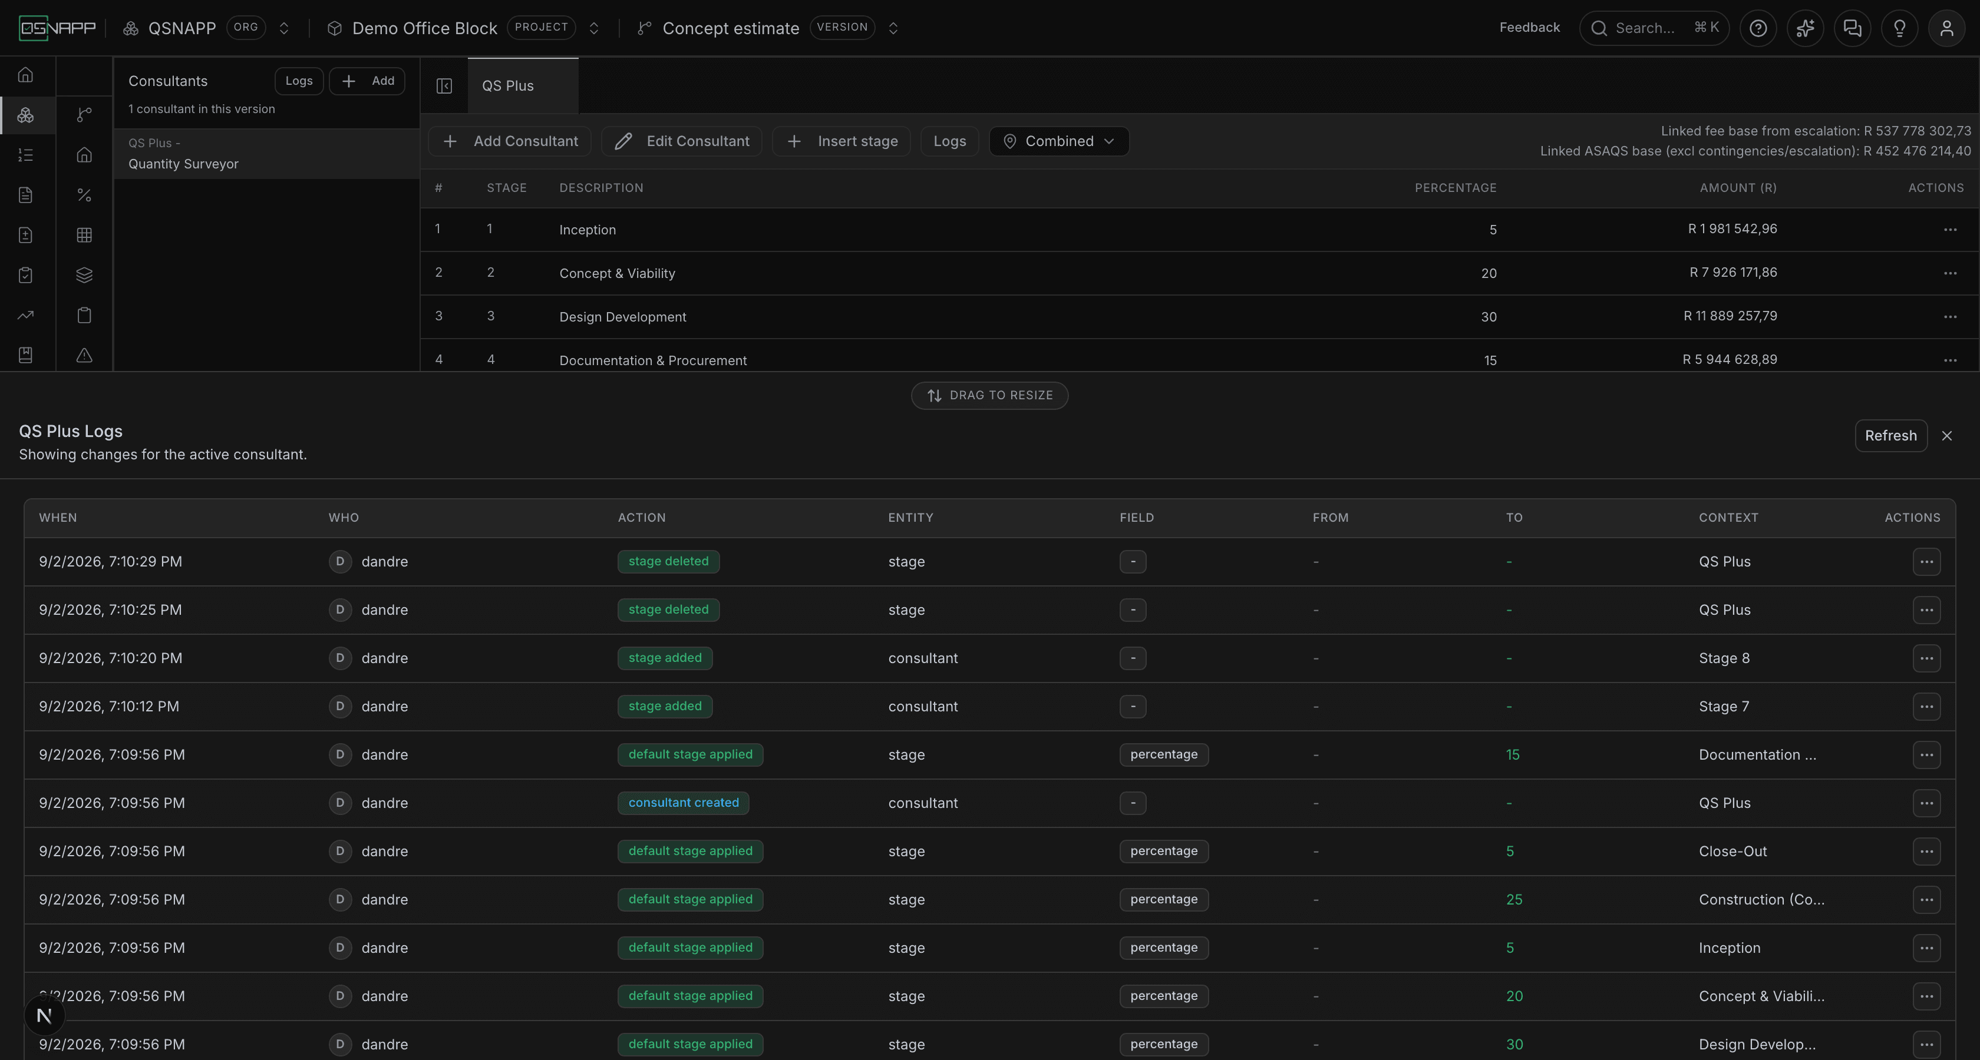1980x1060 pixels.
Task: Select the QS Plus tab
Action: tap(523, 86)
